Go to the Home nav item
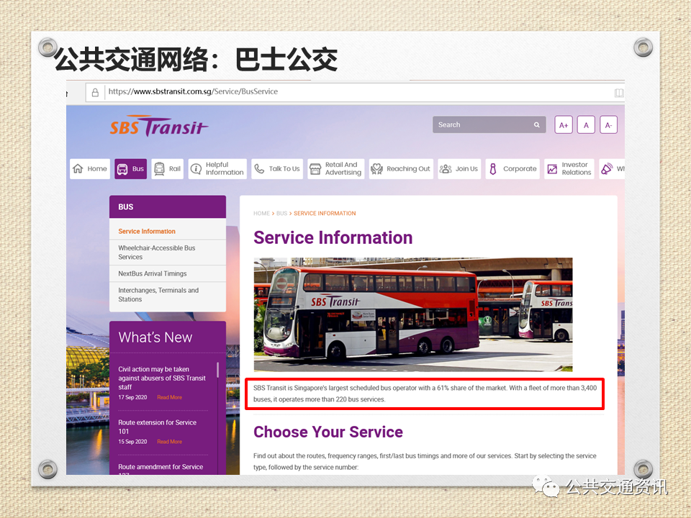Image resolution: width=691 pixels, height=518 pixels. (x=90, y=168)
